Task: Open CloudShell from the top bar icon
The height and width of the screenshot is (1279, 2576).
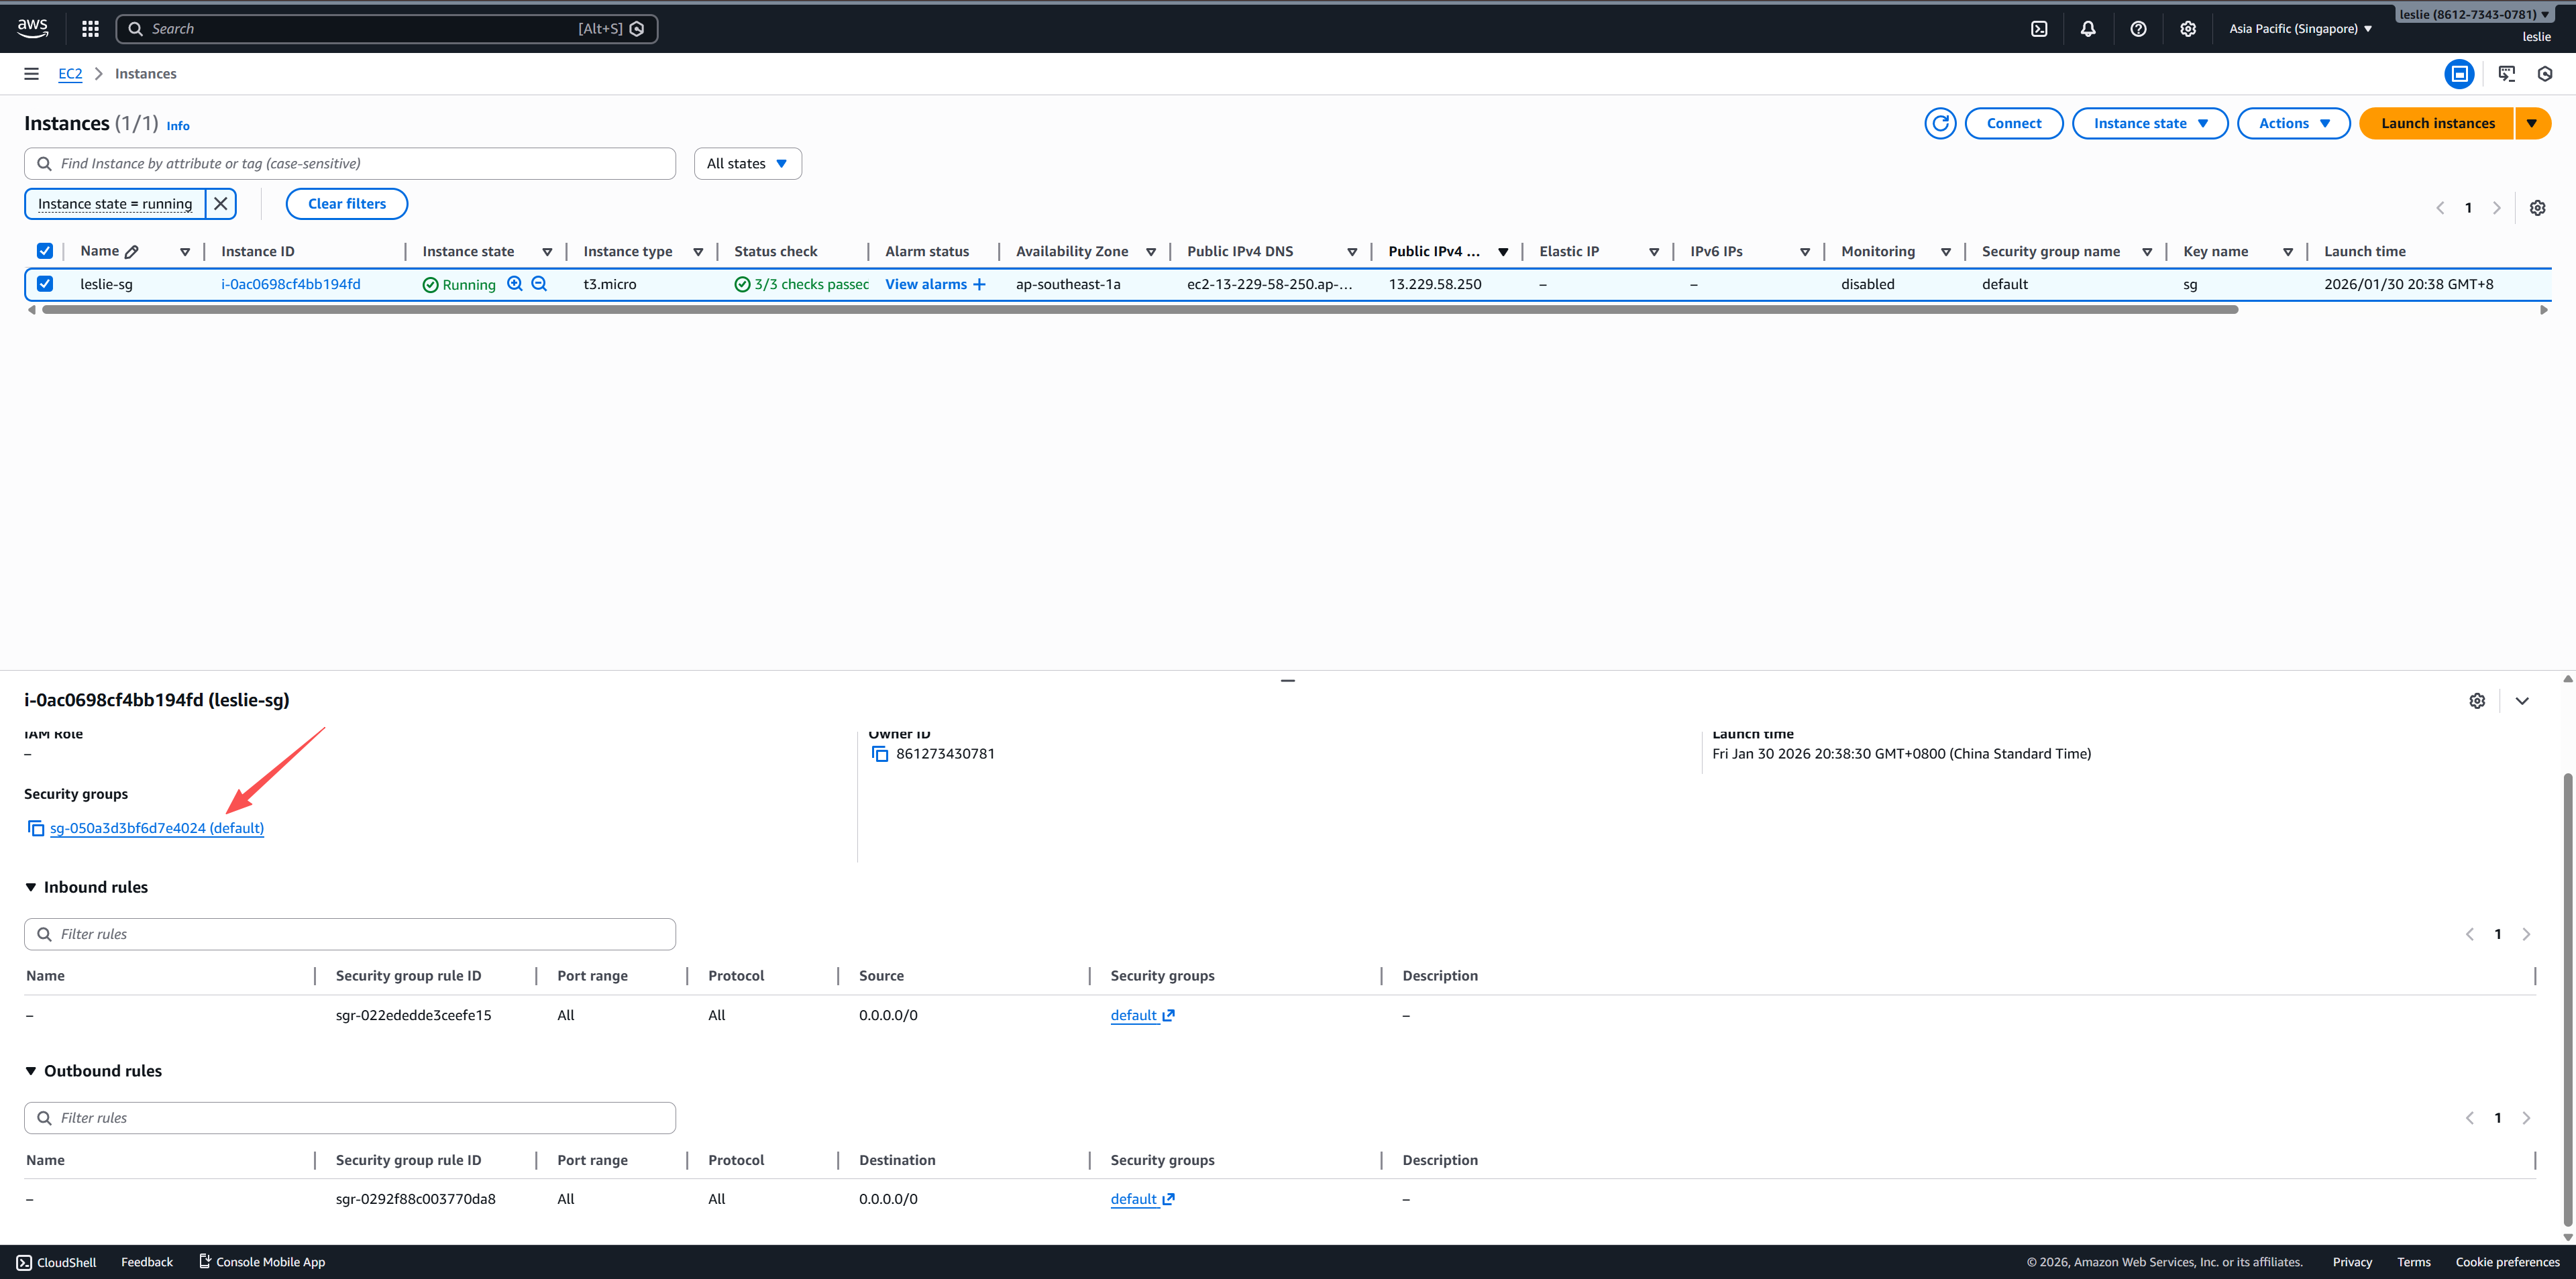Action: [2039, 29]
